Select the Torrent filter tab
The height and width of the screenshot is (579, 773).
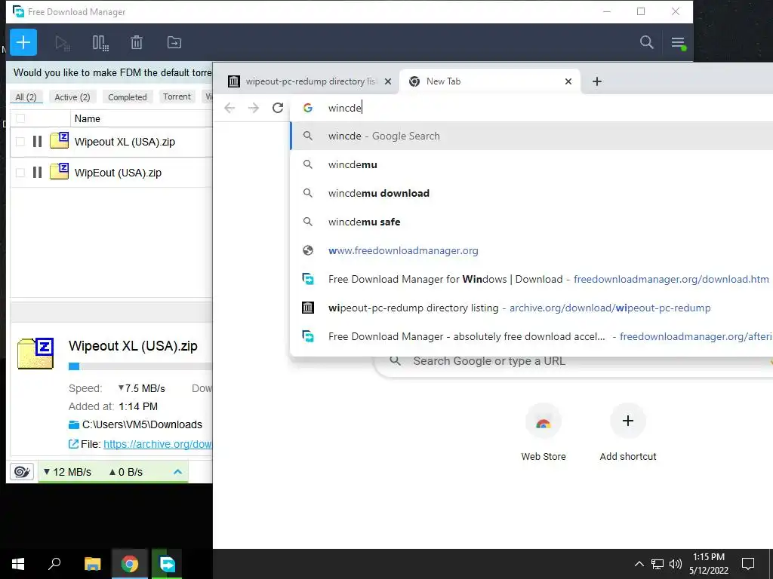[177, 96]
